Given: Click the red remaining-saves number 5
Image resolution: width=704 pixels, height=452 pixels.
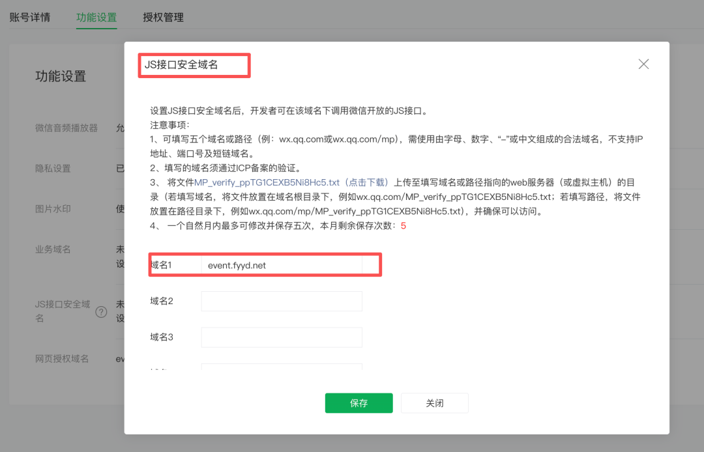Looking at the screenshot, I should pos(403,226).
